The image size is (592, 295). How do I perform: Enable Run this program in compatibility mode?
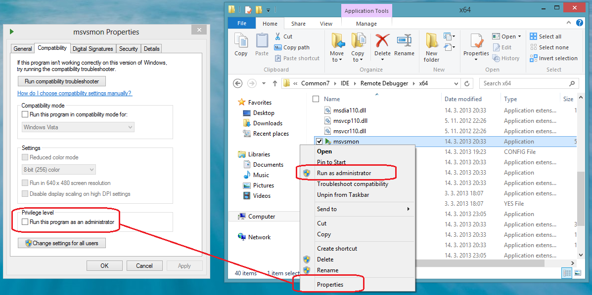tap(25, 114)
